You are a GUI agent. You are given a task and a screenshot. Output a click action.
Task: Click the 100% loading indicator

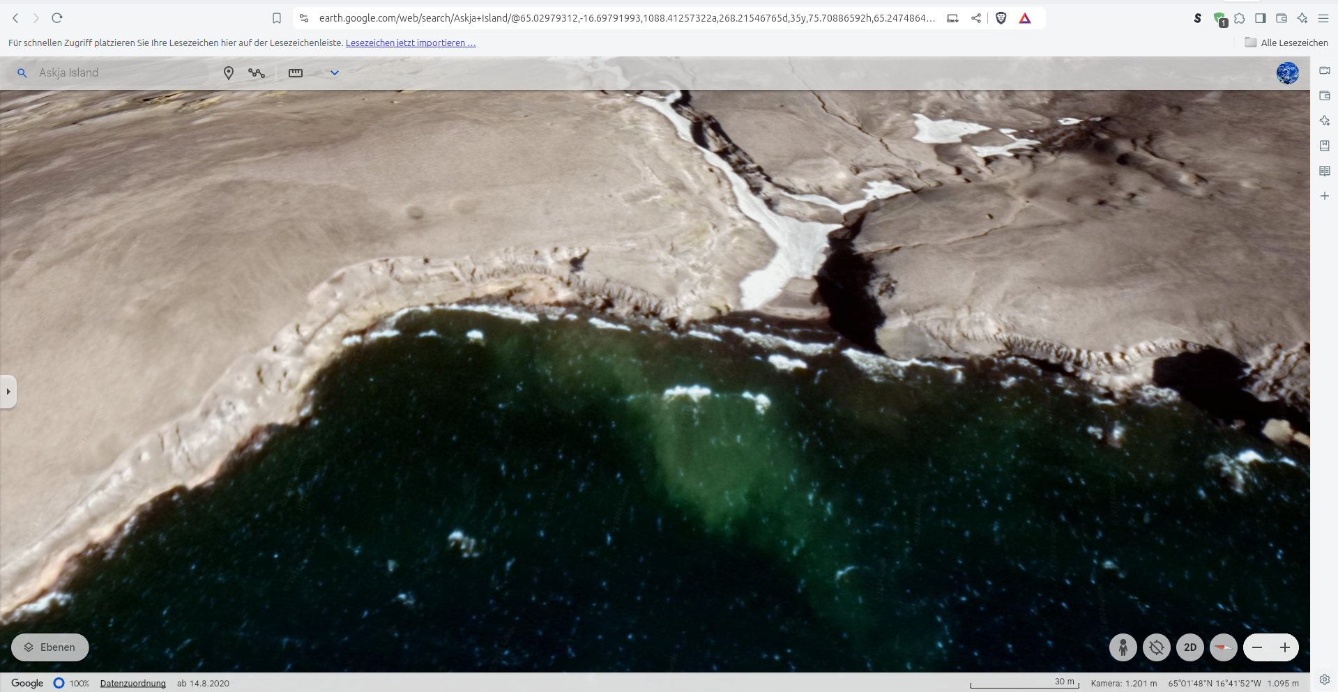(71, 683)
